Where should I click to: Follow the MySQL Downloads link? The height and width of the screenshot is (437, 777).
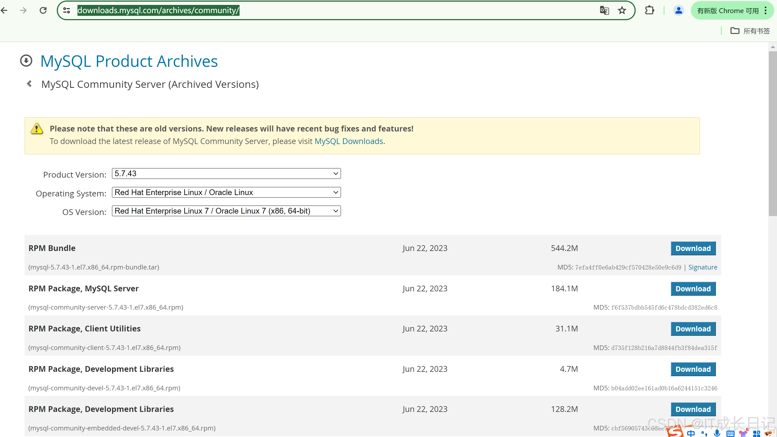[349, 141]
